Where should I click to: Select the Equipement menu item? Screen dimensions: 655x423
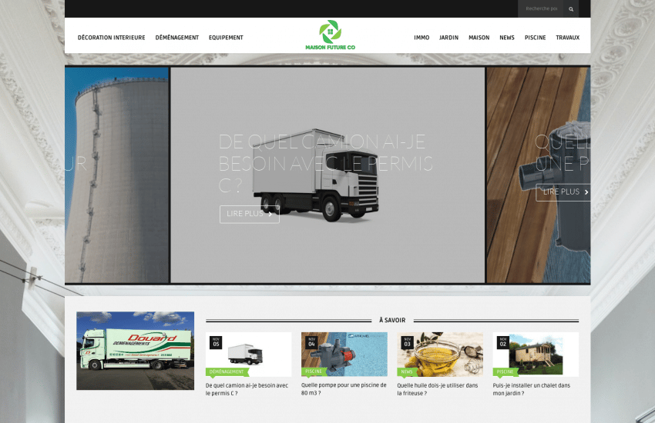point(226,38)
